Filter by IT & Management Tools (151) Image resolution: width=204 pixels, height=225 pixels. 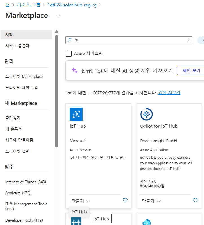(x=26, y=206)
